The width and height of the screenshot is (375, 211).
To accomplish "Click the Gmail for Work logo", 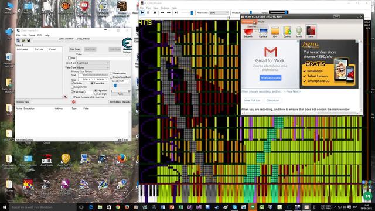I will (x=271, y=52).
